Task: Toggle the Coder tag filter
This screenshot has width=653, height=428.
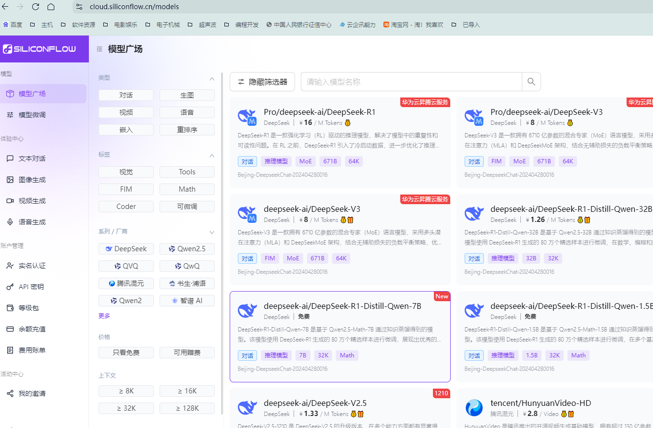Action: click(126, 207)
